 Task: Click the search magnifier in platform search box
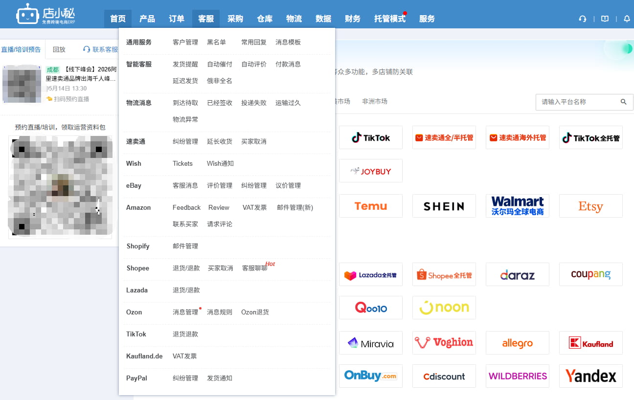pyautogui.click(x=623, y=102)
